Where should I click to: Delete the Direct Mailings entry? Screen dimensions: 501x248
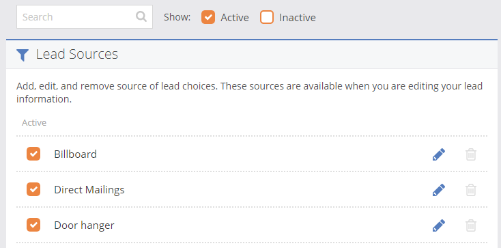pos(471,190)
